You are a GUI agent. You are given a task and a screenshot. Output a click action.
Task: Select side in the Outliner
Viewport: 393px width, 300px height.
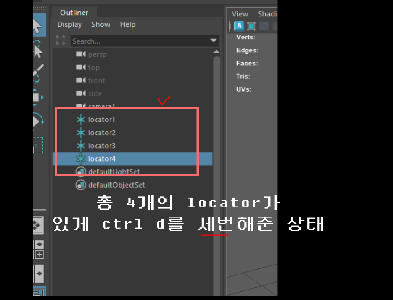(x=95, y=93)
